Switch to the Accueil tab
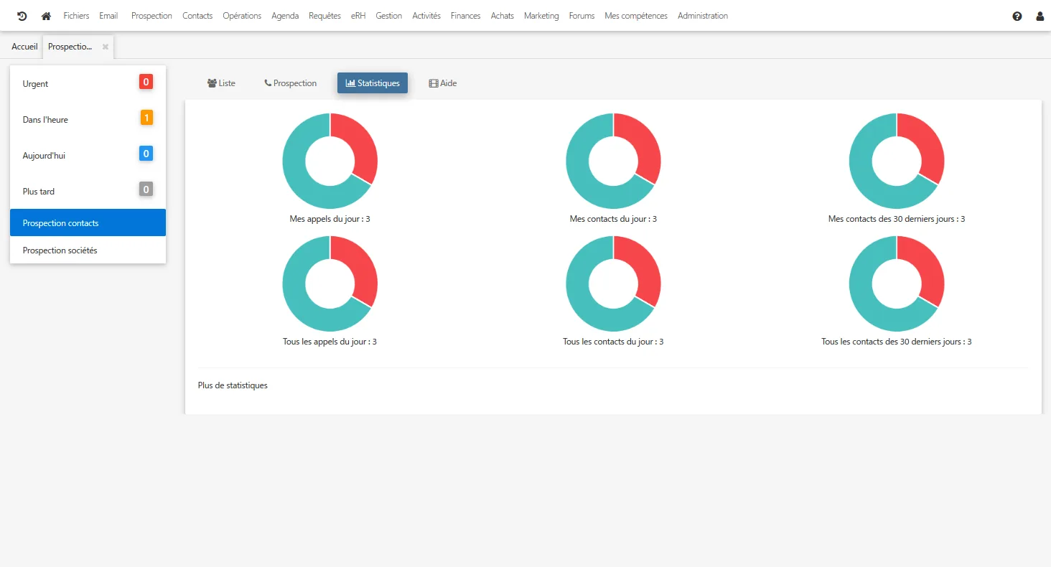This screenshot has height=567, width=1051. click(x=24, y=47)
